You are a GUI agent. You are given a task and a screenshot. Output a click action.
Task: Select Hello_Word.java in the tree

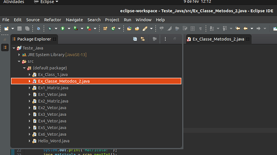click(x=54, y=141)
